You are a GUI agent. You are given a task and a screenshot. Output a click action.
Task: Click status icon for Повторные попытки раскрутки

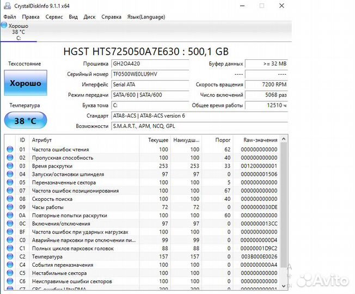[10, 215]
